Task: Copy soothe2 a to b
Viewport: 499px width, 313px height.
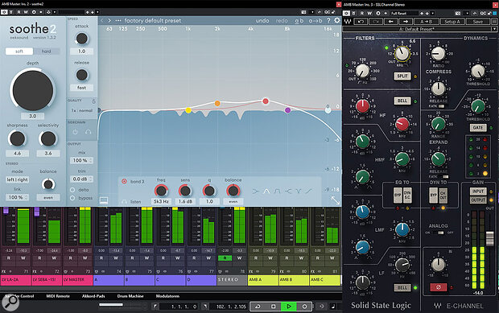Action: pos(315,21)
